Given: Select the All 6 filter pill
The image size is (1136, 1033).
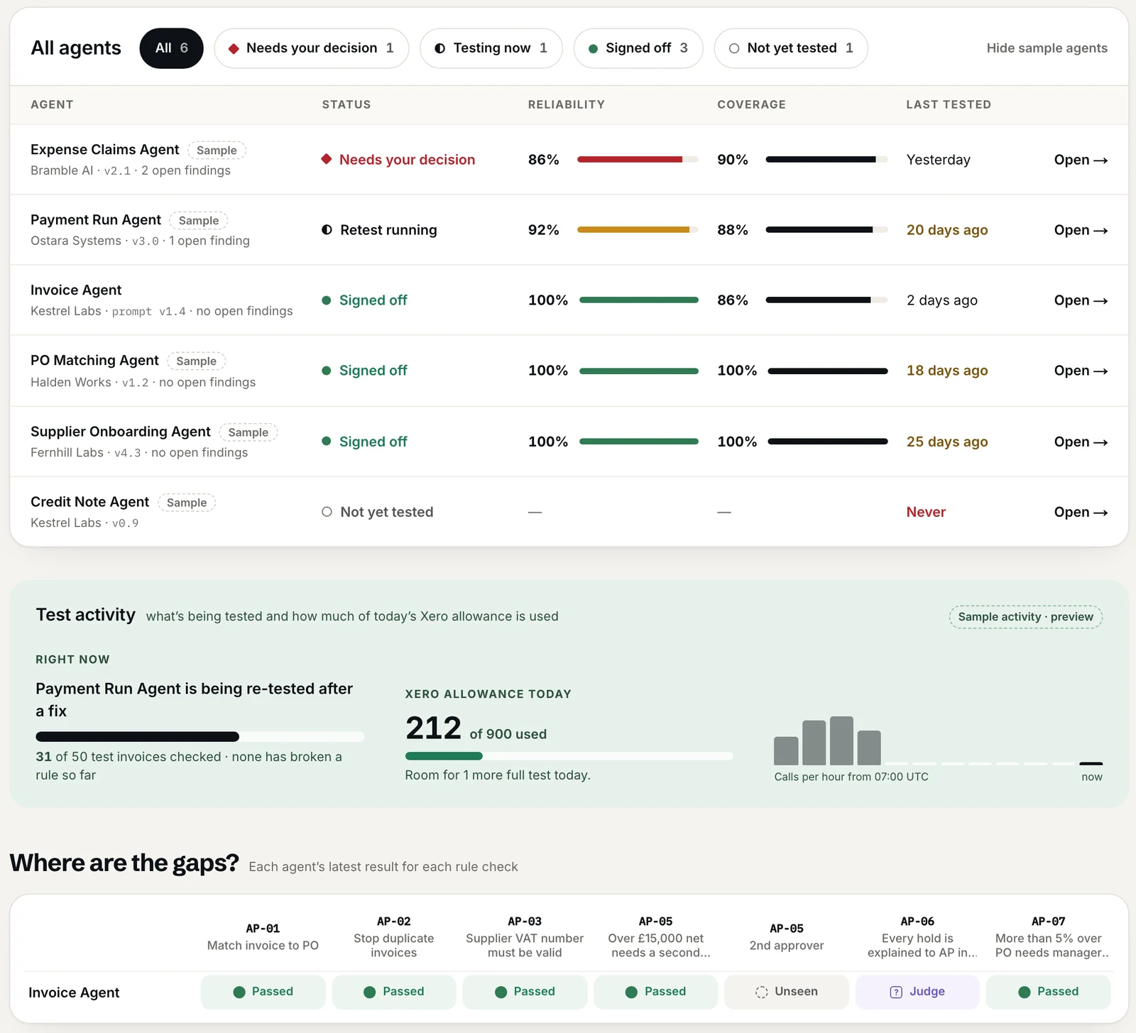Looking at the screenshot, I should click(x=171, y=48).
